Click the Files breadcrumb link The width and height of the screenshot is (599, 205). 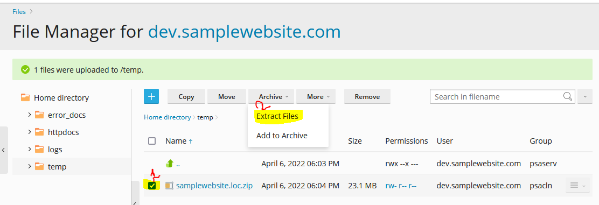point(19,11)
